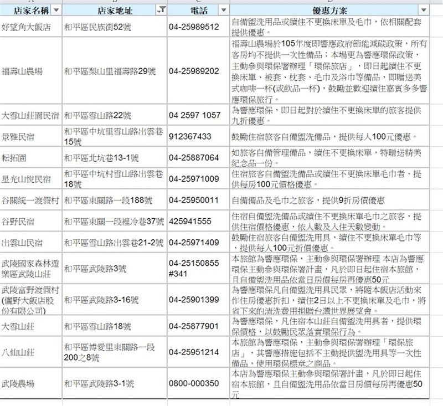Open the 電話 column filter dropdown
This screenshot has height=406, width=443.
coord(224,10)
